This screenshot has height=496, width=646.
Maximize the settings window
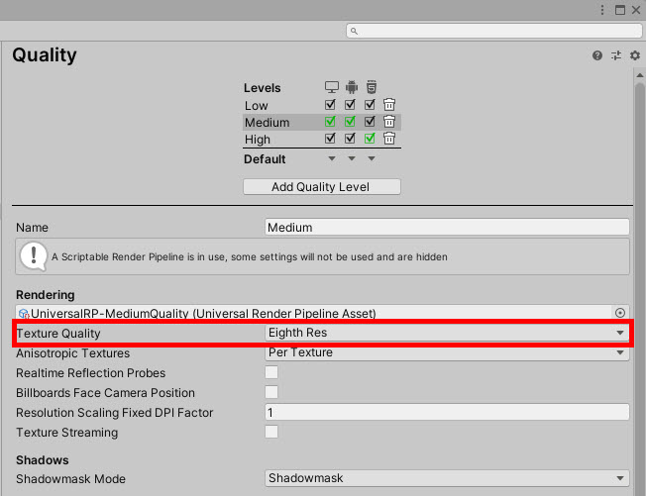[620, 10]
